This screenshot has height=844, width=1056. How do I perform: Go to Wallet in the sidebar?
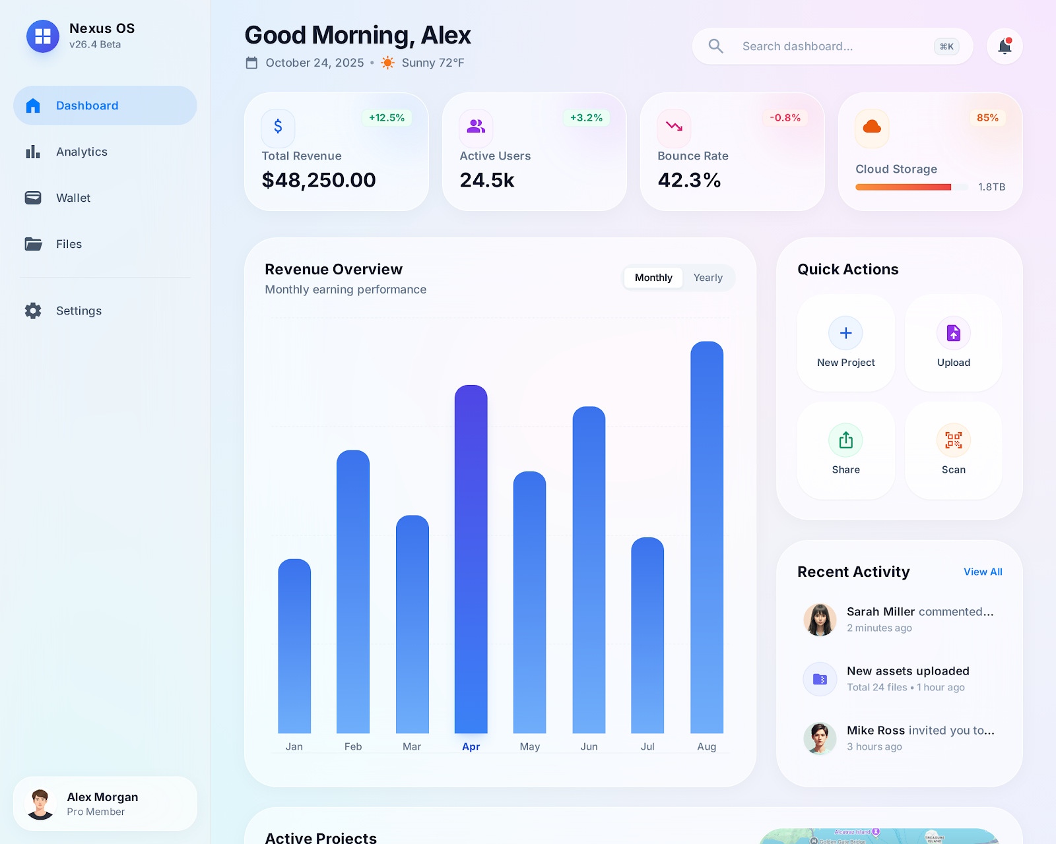pos(73,198)
